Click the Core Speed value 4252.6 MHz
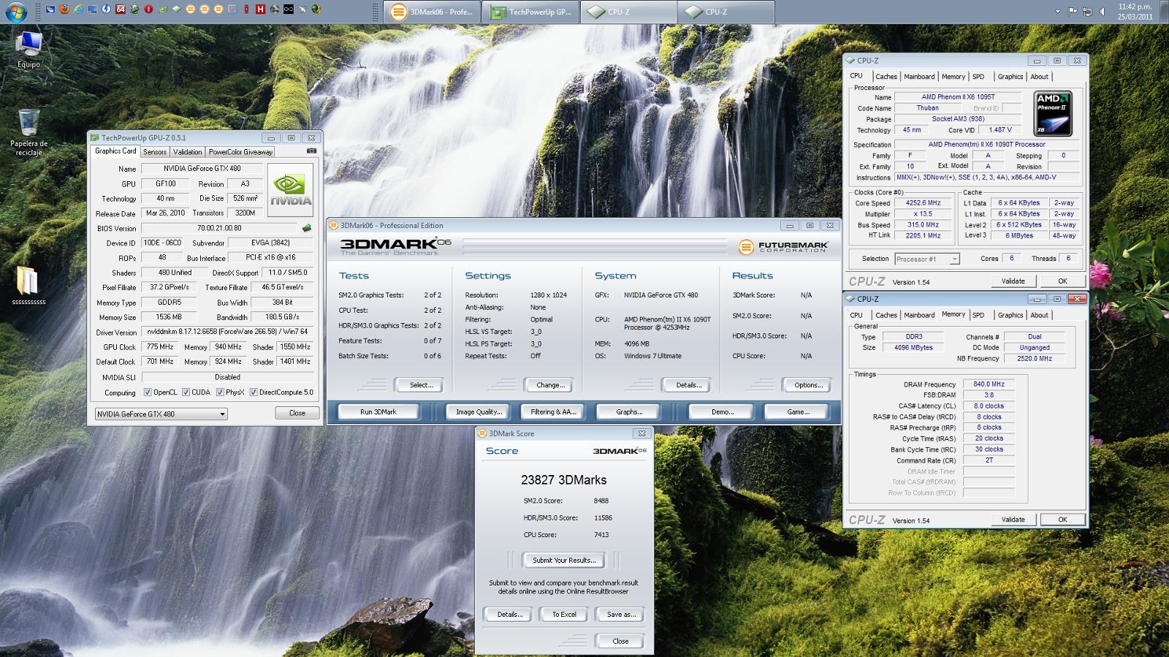This screenshot has width=1169, height=657. [x=923, y=203]
